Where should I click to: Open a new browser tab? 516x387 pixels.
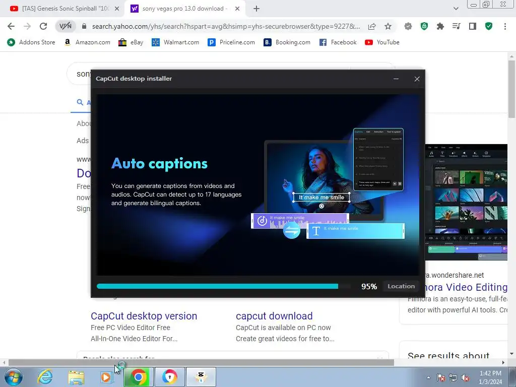256,9
